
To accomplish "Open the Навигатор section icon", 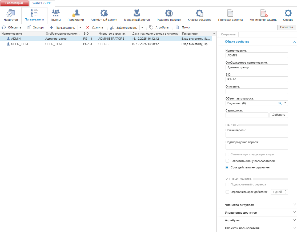I will point(11,13).
